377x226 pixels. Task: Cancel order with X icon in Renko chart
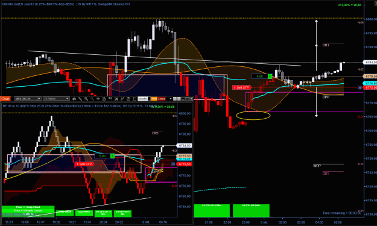[173, 164]
